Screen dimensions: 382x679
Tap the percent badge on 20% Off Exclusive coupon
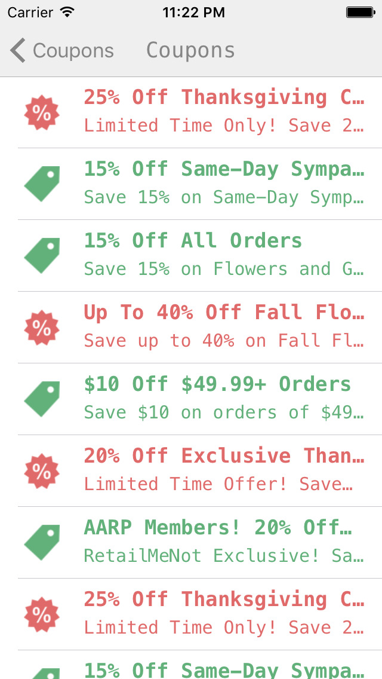click(41, 470)
